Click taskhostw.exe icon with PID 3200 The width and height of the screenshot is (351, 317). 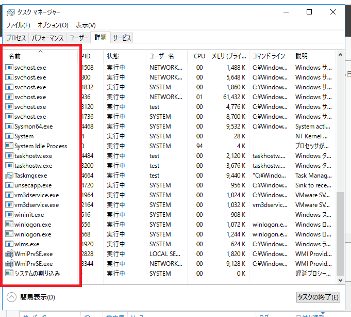tap(9, 165)
